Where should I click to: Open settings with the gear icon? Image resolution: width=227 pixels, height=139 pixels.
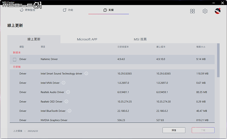(205, 11)
